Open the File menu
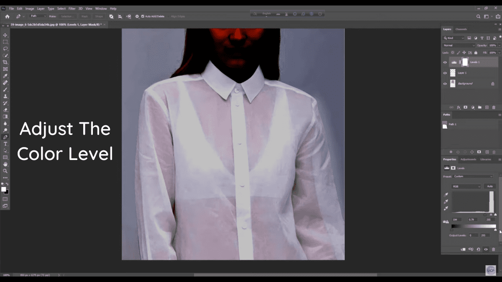The height and width of the screenshot is (282, 502). tap(11, 8)
